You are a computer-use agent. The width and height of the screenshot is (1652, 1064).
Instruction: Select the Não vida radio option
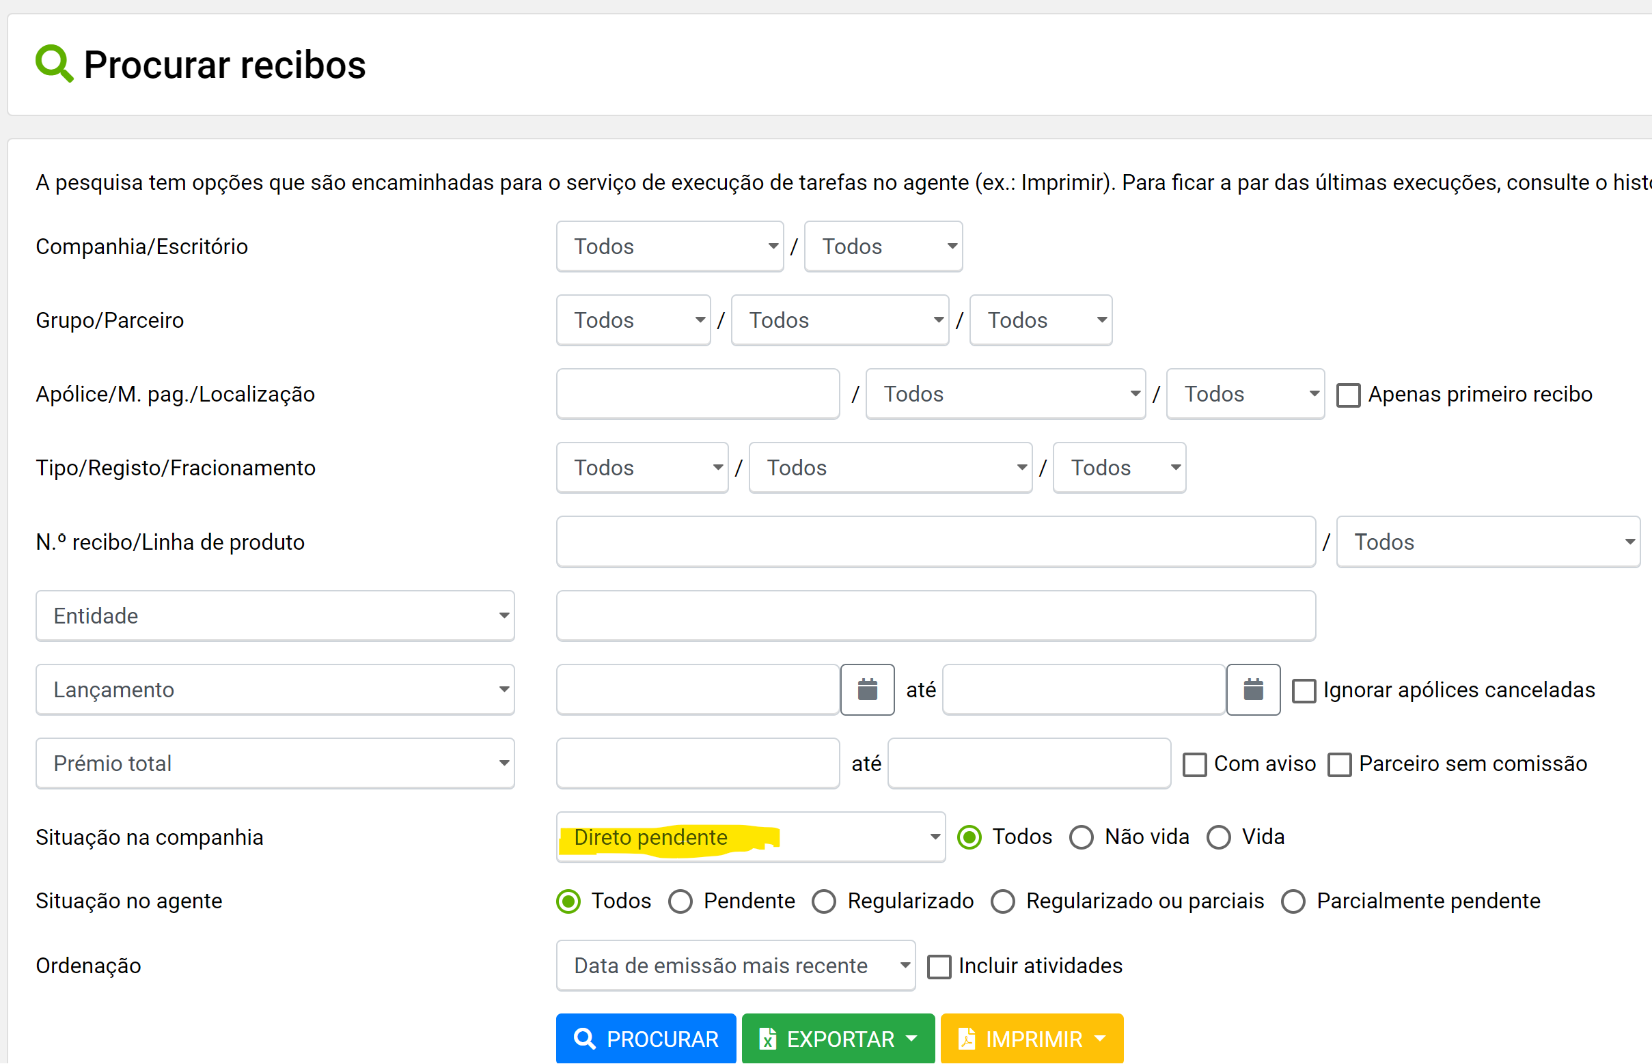(1081, 837)
